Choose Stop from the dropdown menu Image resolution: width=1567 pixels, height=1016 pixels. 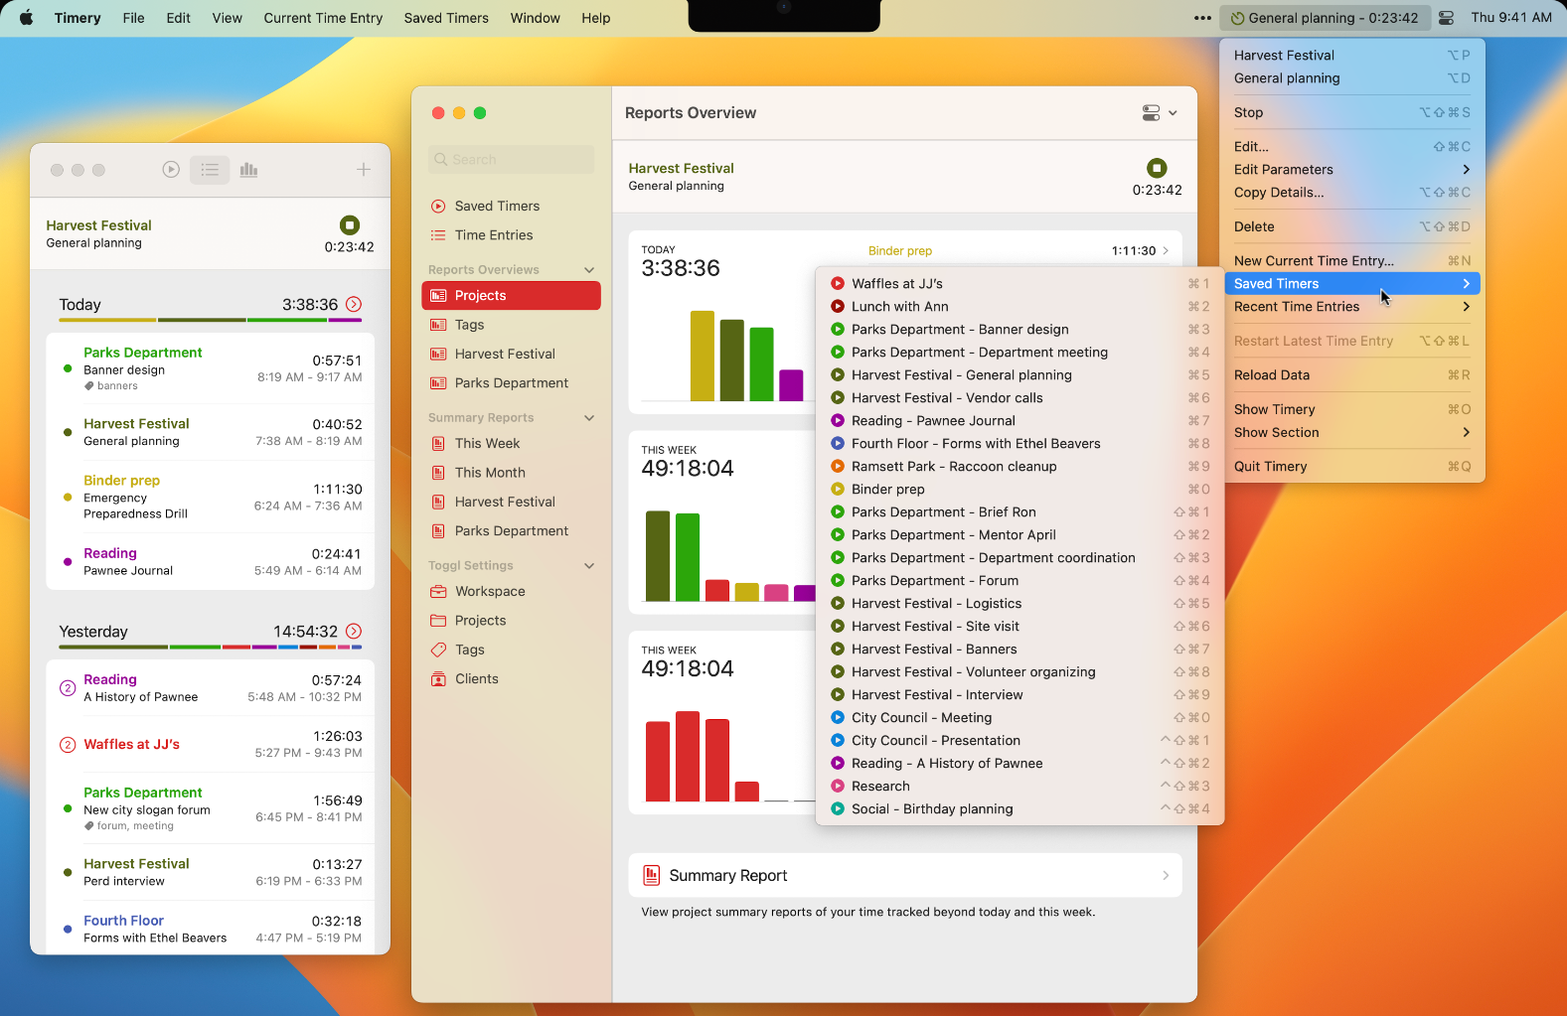1352,112
